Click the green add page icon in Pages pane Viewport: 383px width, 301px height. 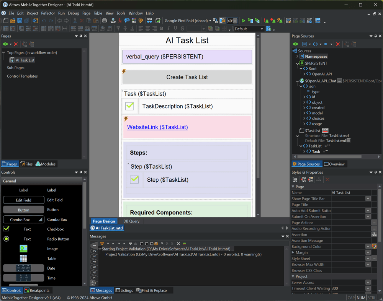(5, 44)
